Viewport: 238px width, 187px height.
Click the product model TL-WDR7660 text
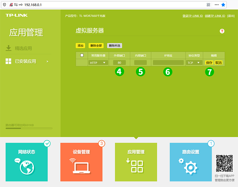tap(85, 16)
